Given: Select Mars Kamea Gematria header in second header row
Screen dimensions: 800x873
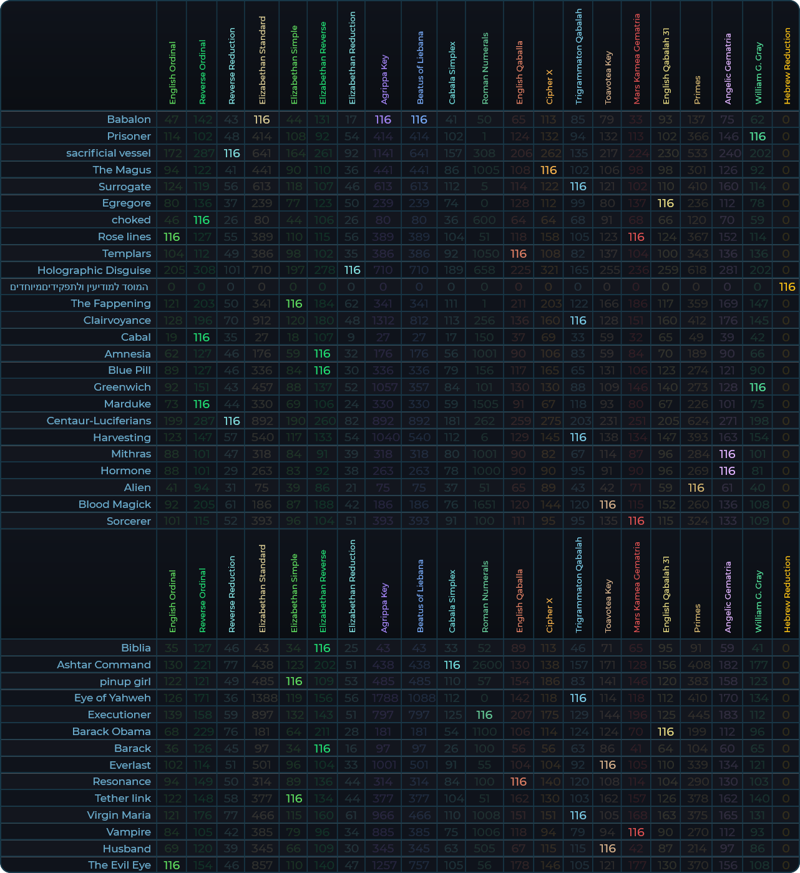Looking at the screenshot, I should click(x=637, y=587).
